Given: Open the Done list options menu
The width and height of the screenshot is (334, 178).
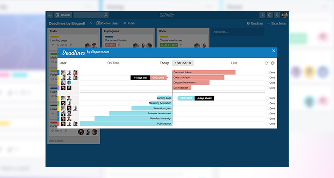Looking at the screenshot, I should point(206,31).
